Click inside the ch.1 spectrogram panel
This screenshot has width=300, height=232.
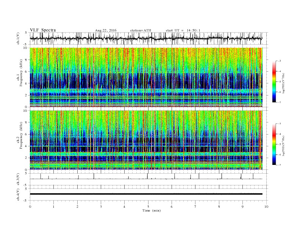coord(146,77)
